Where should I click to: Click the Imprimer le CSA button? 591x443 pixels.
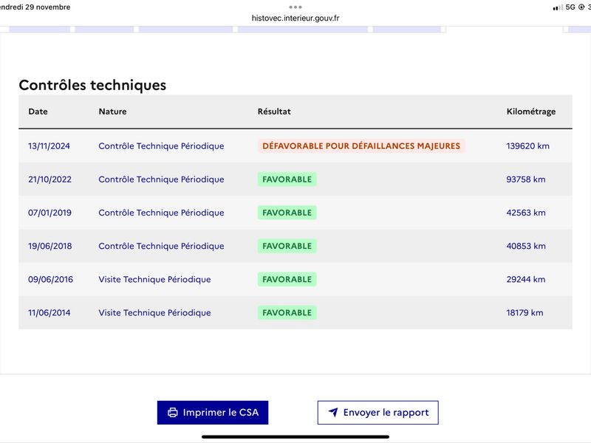[213, 413]
